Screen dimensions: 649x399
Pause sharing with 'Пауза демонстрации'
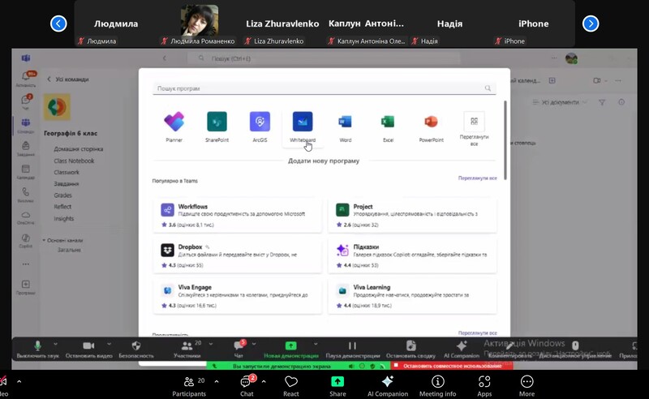point(353,349)
